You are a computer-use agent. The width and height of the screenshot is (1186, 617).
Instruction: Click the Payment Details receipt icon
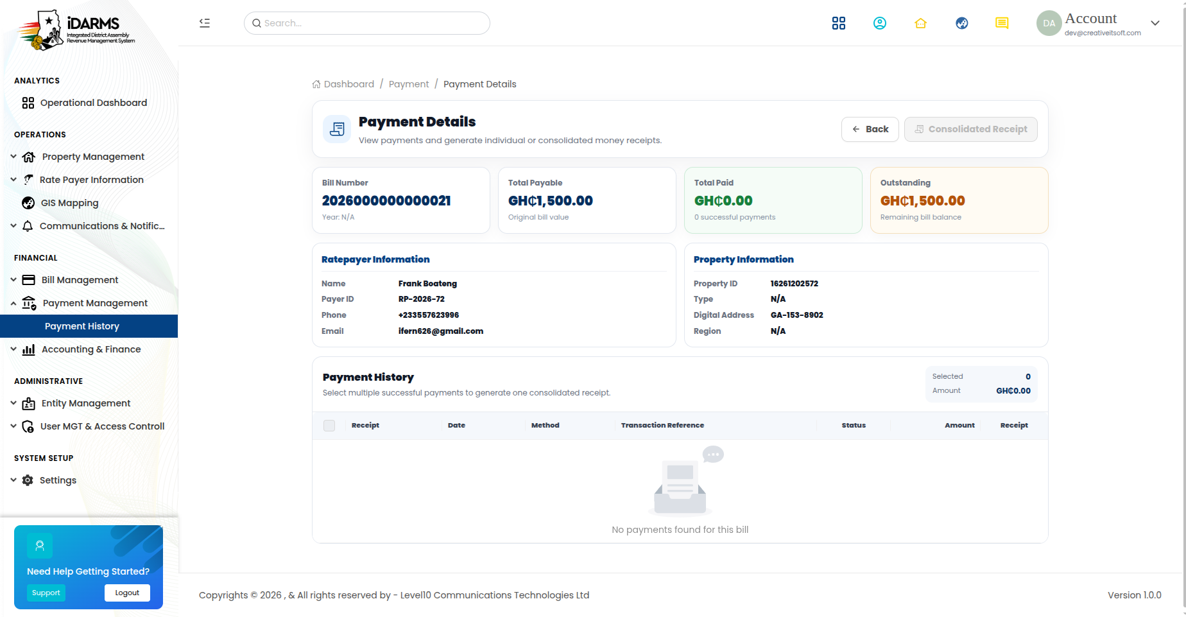pyautogui.click(x=337, y=129)
